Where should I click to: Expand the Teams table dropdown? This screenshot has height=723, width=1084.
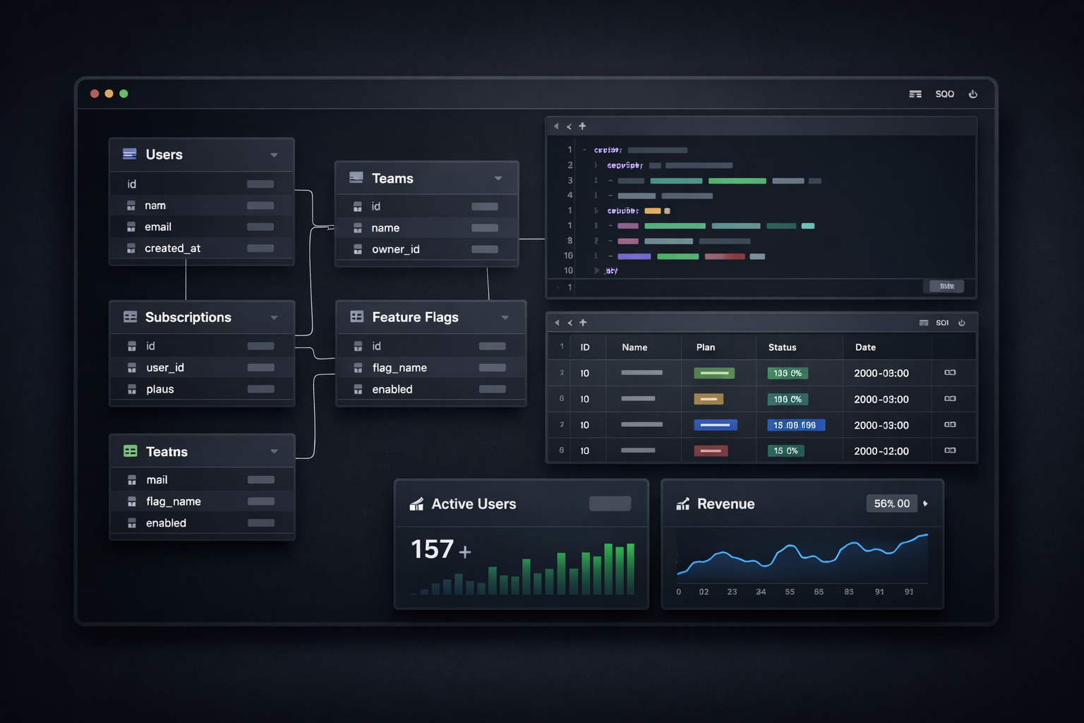point(498,179)
